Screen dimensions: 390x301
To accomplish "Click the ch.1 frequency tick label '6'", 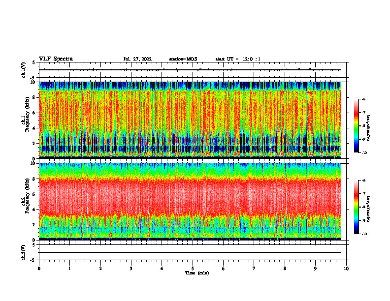I will coord(34,113).
